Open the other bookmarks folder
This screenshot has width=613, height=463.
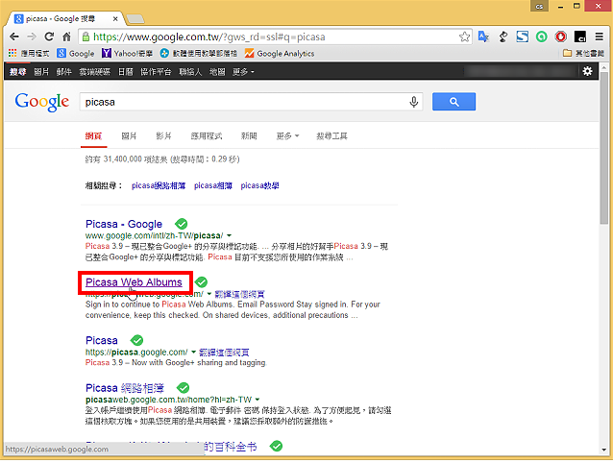(583, 53)
